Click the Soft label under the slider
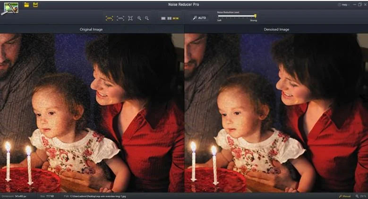 219,21
